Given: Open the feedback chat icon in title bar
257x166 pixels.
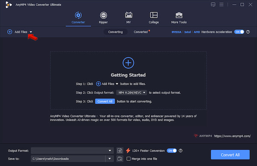Looking at the screenshot, I should 213,4.
